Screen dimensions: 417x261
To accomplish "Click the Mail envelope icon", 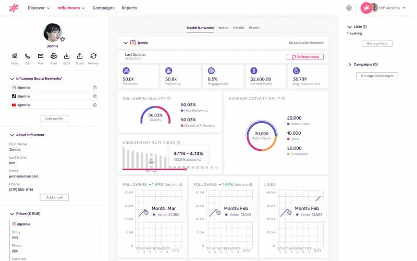I will 41,56.
